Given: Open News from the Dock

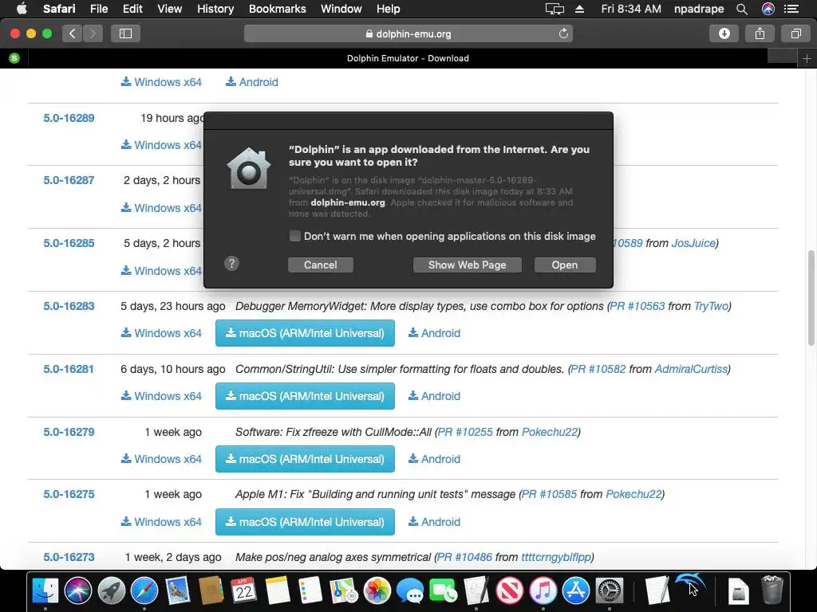Looking at the screenshot, I should (x=510, y=590).
